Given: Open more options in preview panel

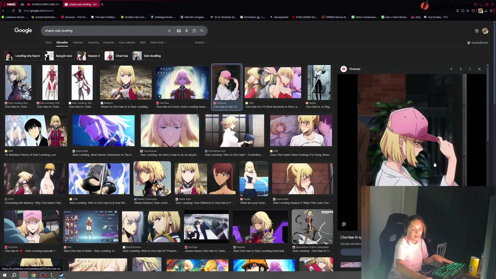Looking at the screenshot, I should [x=470, y=69].
